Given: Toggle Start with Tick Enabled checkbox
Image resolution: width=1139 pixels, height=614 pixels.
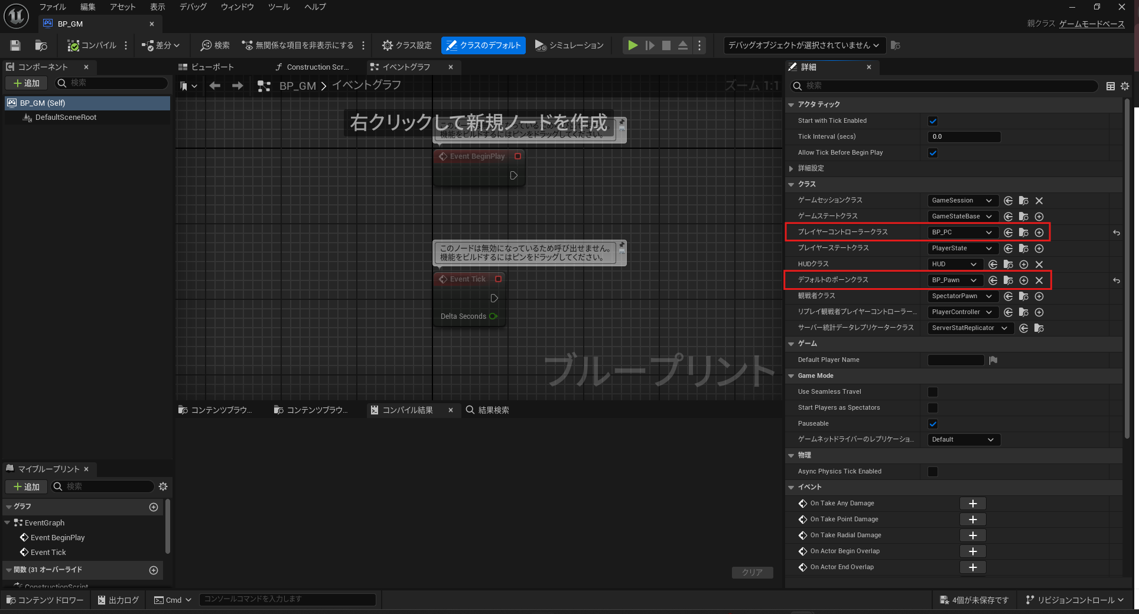Looking at the screenshot, I should 933,121.
